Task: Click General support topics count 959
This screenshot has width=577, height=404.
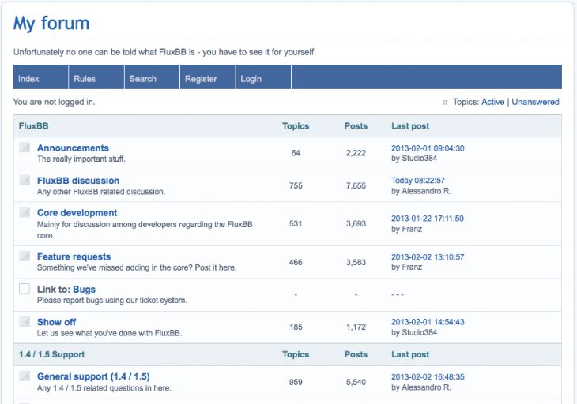Action: point(296,383)
